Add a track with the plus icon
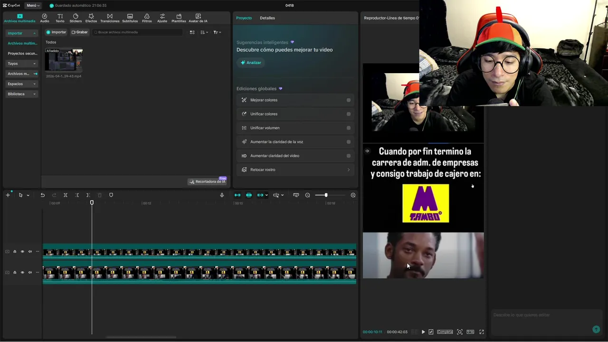The height and width of the screenshot is (342, 608). click(8, 195)
